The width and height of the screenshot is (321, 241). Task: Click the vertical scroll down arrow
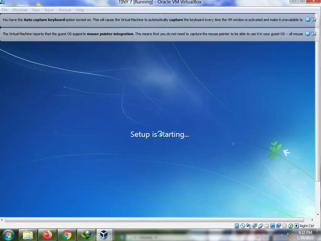coord(318,215)
